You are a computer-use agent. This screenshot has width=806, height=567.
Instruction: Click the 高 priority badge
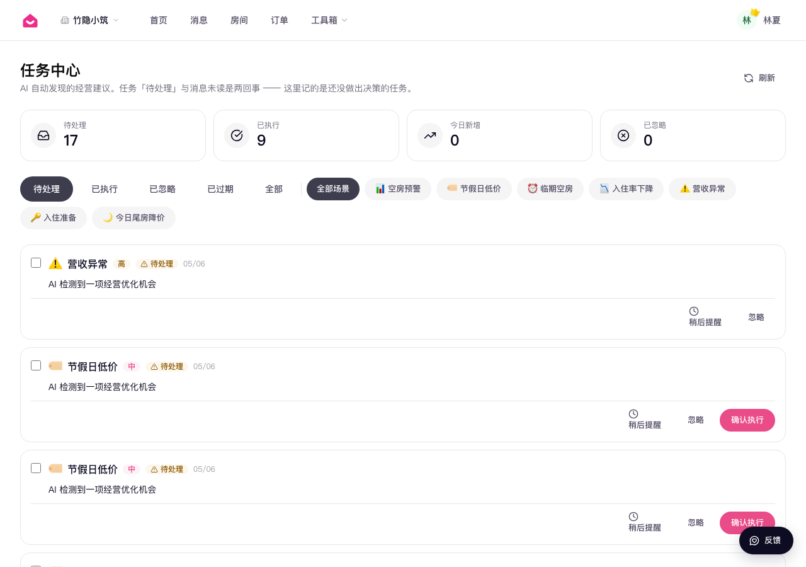tap(122, 264)
